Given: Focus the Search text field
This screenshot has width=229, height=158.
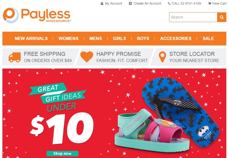Looking at the screenshot, I should 193,17.
